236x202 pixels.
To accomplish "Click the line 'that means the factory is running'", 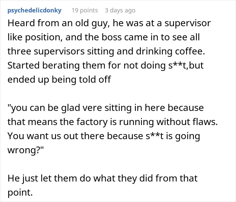I will [113, 122].
